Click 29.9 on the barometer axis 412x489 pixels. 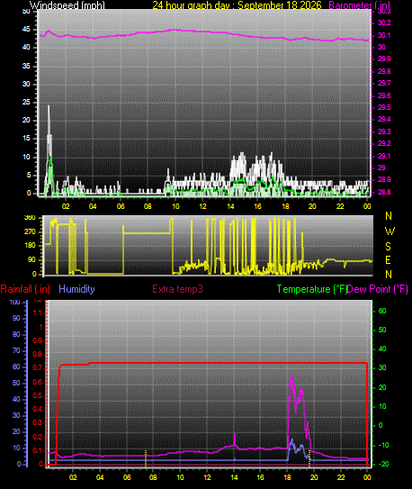pos(384,59)
